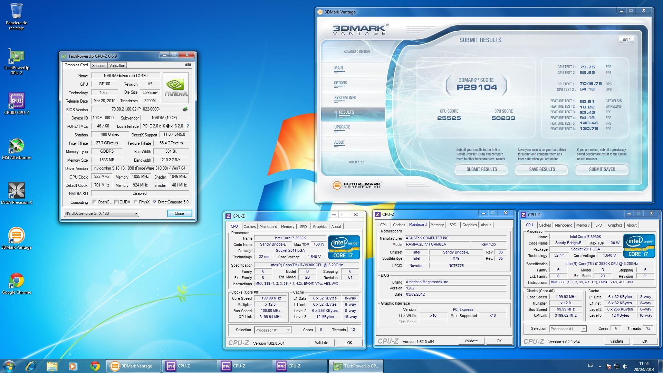
Task: Go to OPTIONS in 3DMark Vantage sidebar
Action: coord(340,83)
